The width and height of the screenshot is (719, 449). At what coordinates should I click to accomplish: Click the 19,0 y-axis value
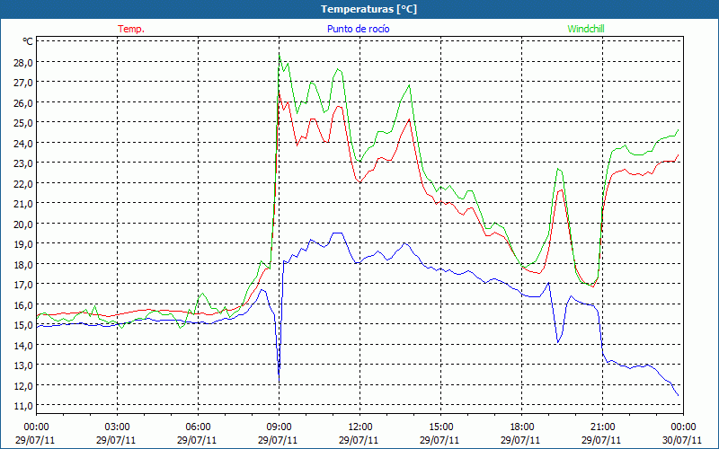point(23,243)
